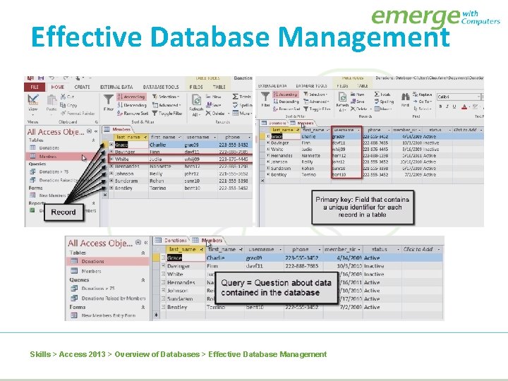Collapse Queries group in bottom navigation pane
The width and height of the screenshot is (508, 381).
coord(143,280)
